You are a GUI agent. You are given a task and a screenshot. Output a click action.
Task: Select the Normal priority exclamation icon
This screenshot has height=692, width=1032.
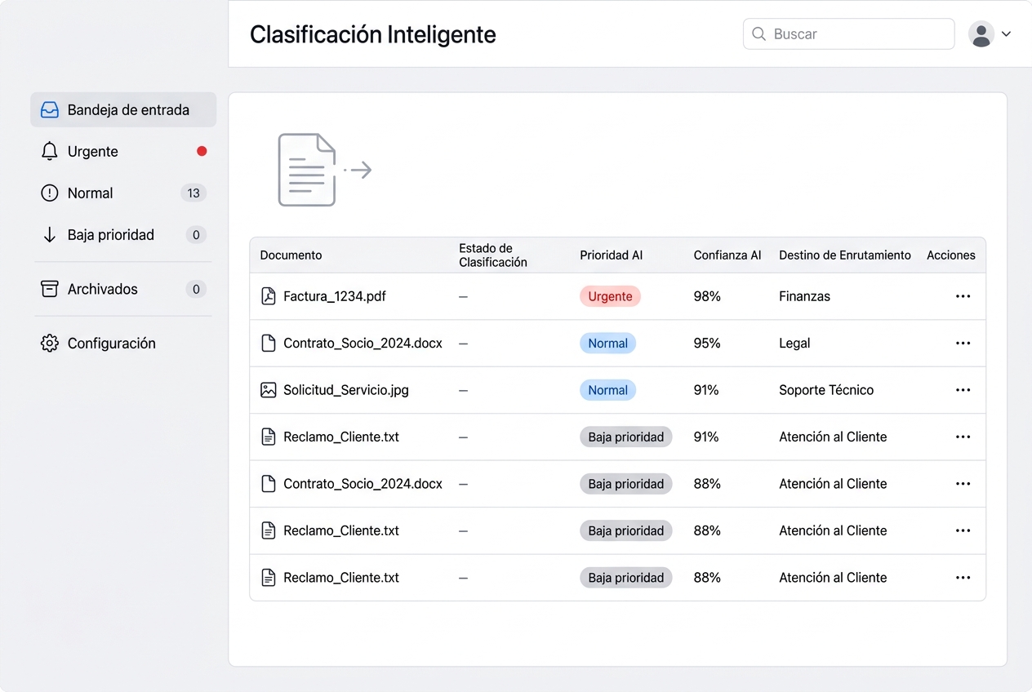(50, 193)
